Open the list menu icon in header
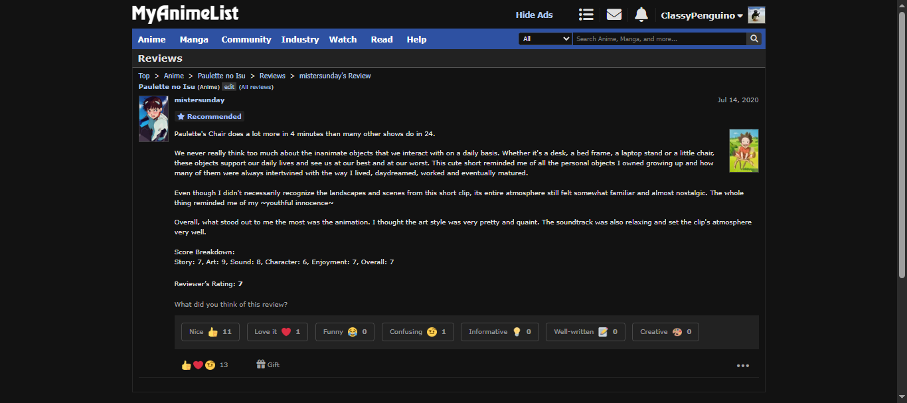Screen dimensions: 907x403 pos(586,15)
